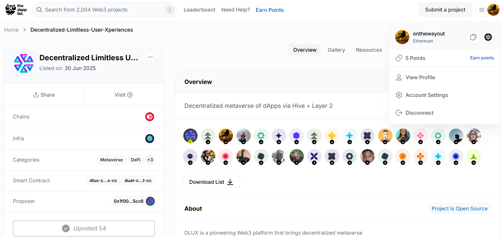Viewport: 501px width, 237px height.
Task: Select the DeFi category tag
Action: tap(136, 160)
